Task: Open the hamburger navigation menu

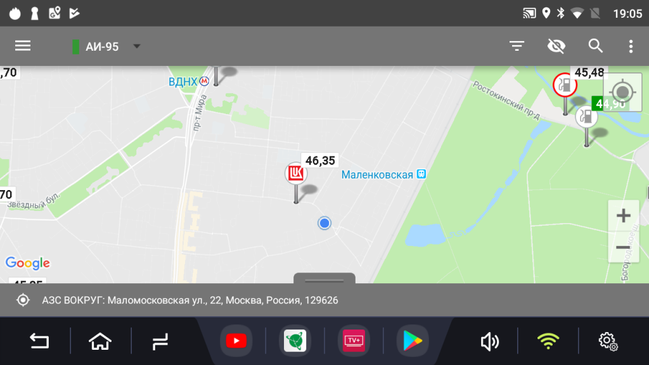Action: (23, 46)
